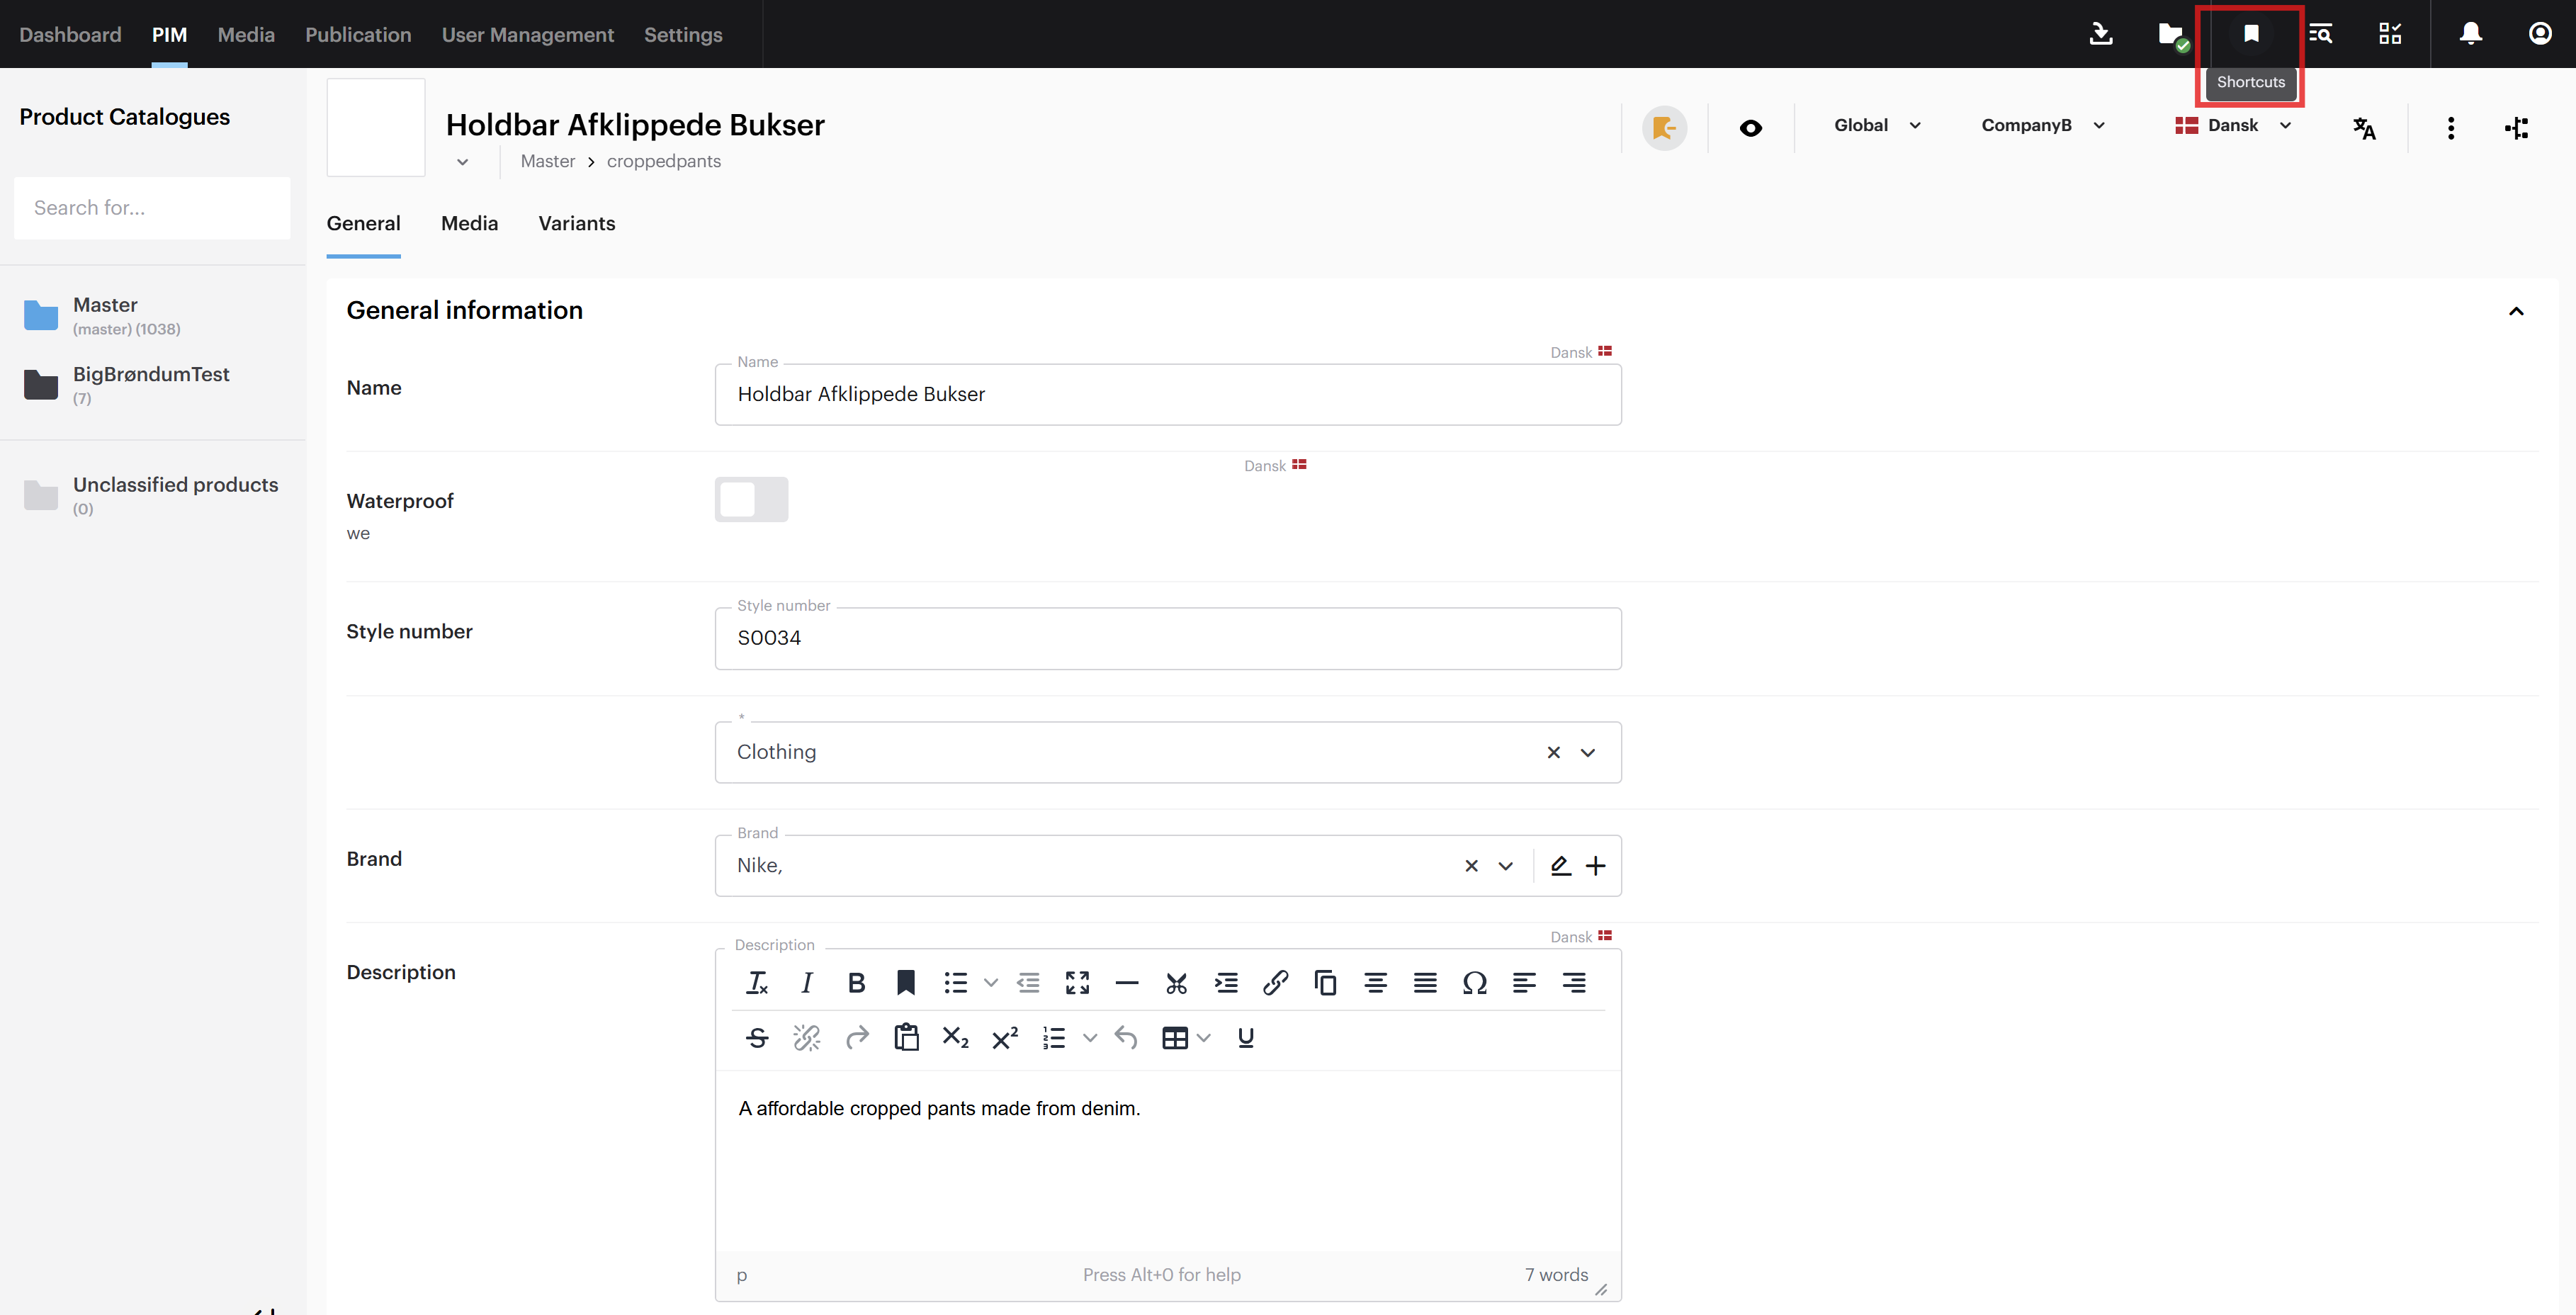The image size is (2576, 1315).
Task: Click the Style number input field
Action: 1167,638
